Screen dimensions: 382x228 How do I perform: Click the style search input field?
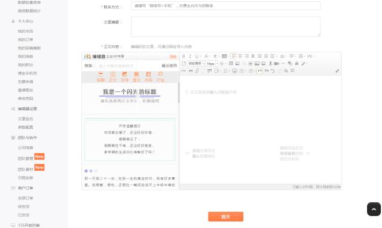point(117,66)
